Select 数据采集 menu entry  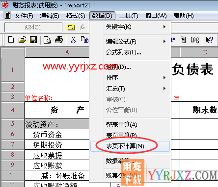coord(130,161)
